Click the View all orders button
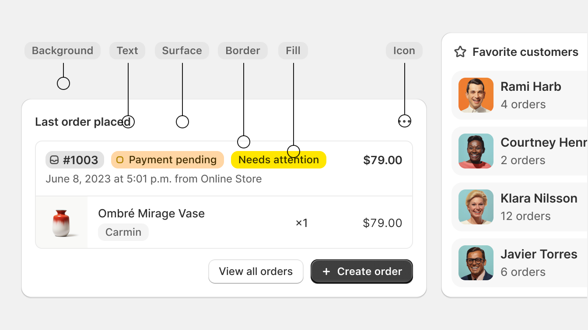This screenshot has height=330, width=588. (256, 272)
